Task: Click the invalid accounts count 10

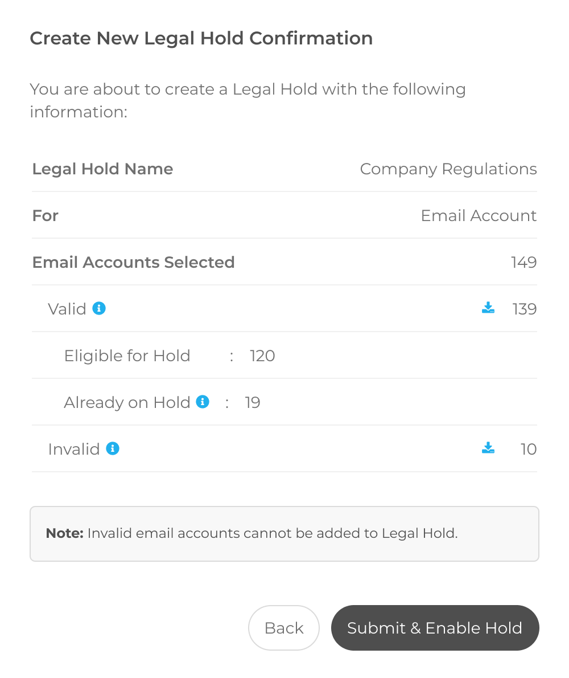Action: [x=528, y=450]
